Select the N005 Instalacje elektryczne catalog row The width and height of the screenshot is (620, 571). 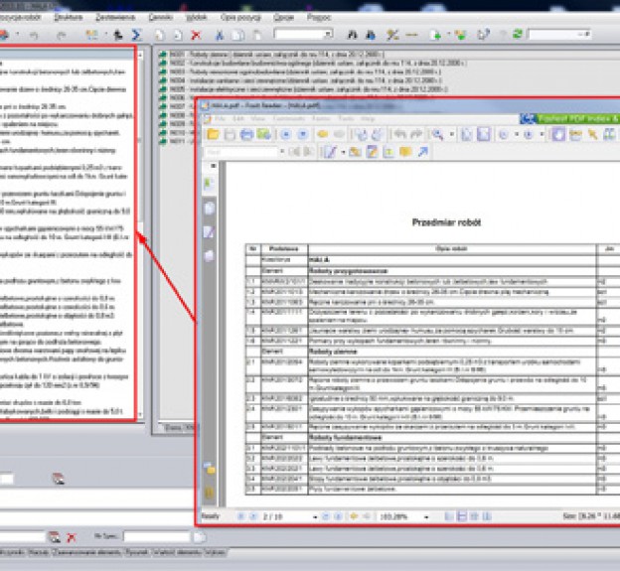[x=303, y=89]
